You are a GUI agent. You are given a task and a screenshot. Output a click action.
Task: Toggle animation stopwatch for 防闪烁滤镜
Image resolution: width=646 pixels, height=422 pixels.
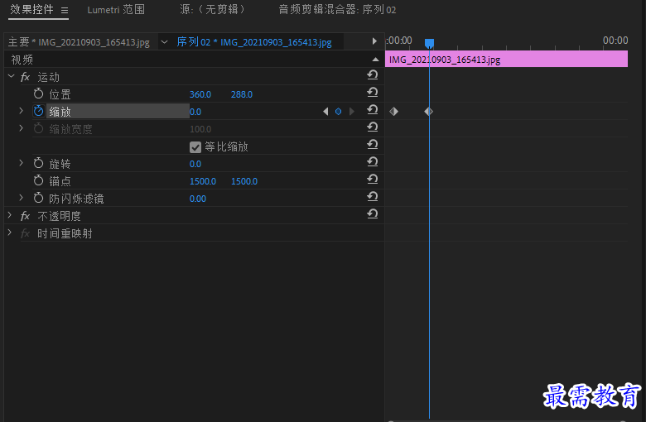(38, 198)
